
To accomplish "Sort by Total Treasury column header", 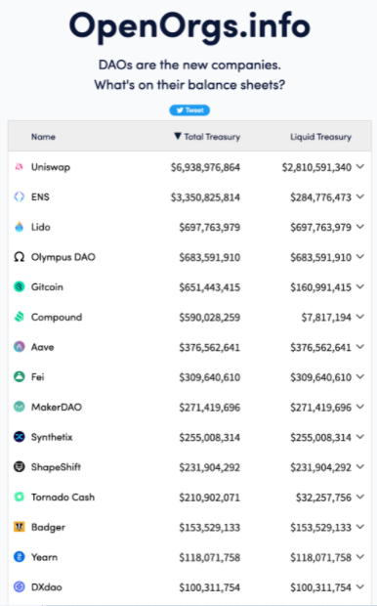I will [207, 137].
